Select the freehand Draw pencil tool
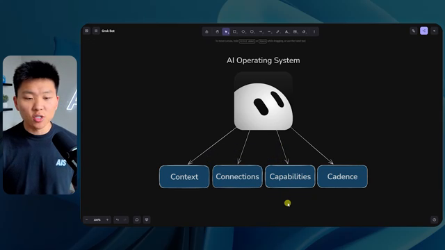 278,32
